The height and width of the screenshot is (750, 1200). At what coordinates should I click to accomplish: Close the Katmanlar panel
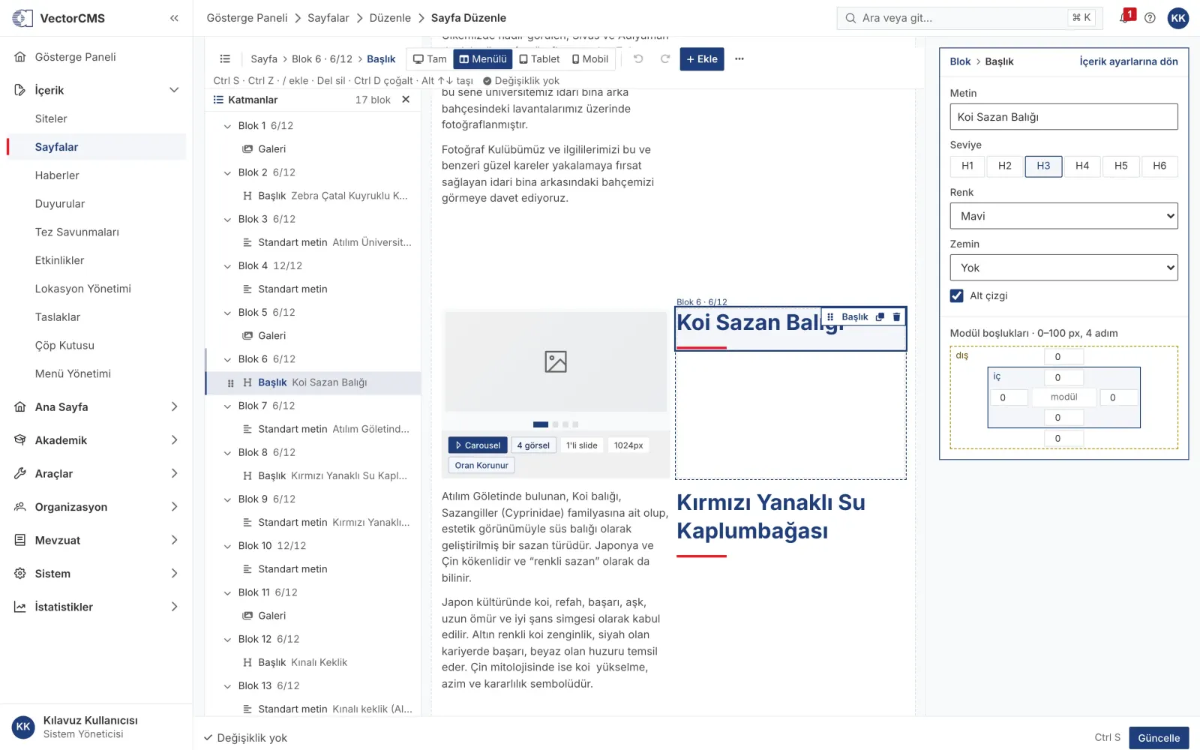coord(406,100)
